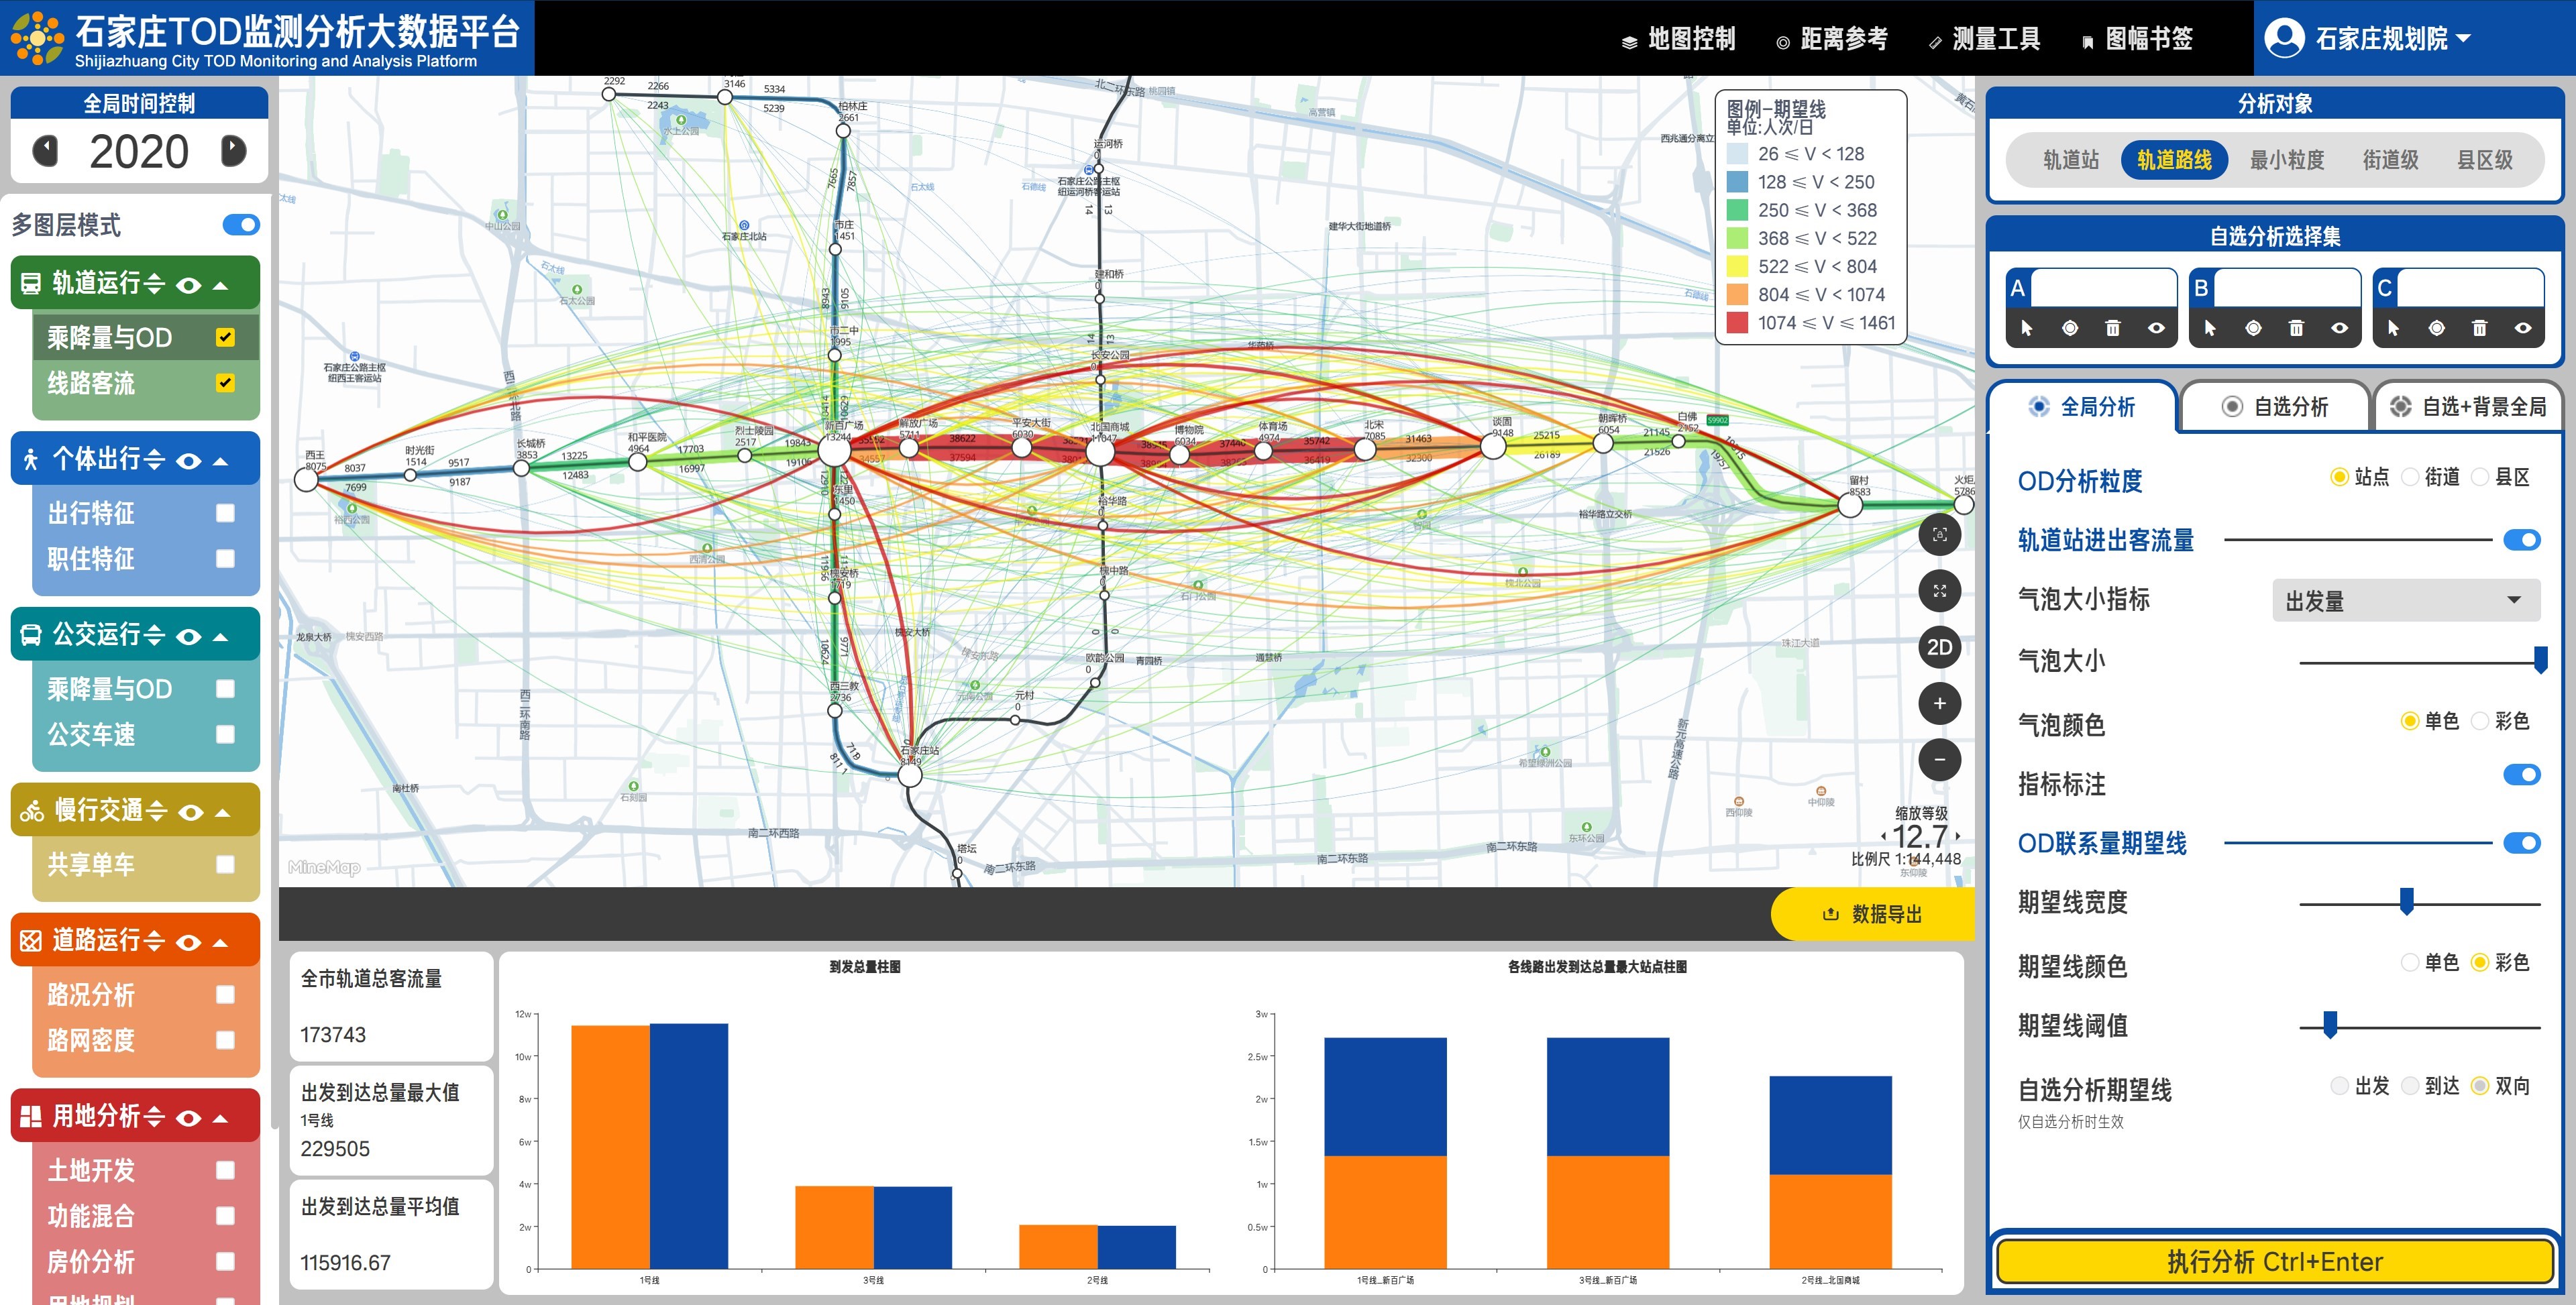2576x1305 pixels.
Task: Click the pointer select icon in set B
Action: coord(2210,328)
